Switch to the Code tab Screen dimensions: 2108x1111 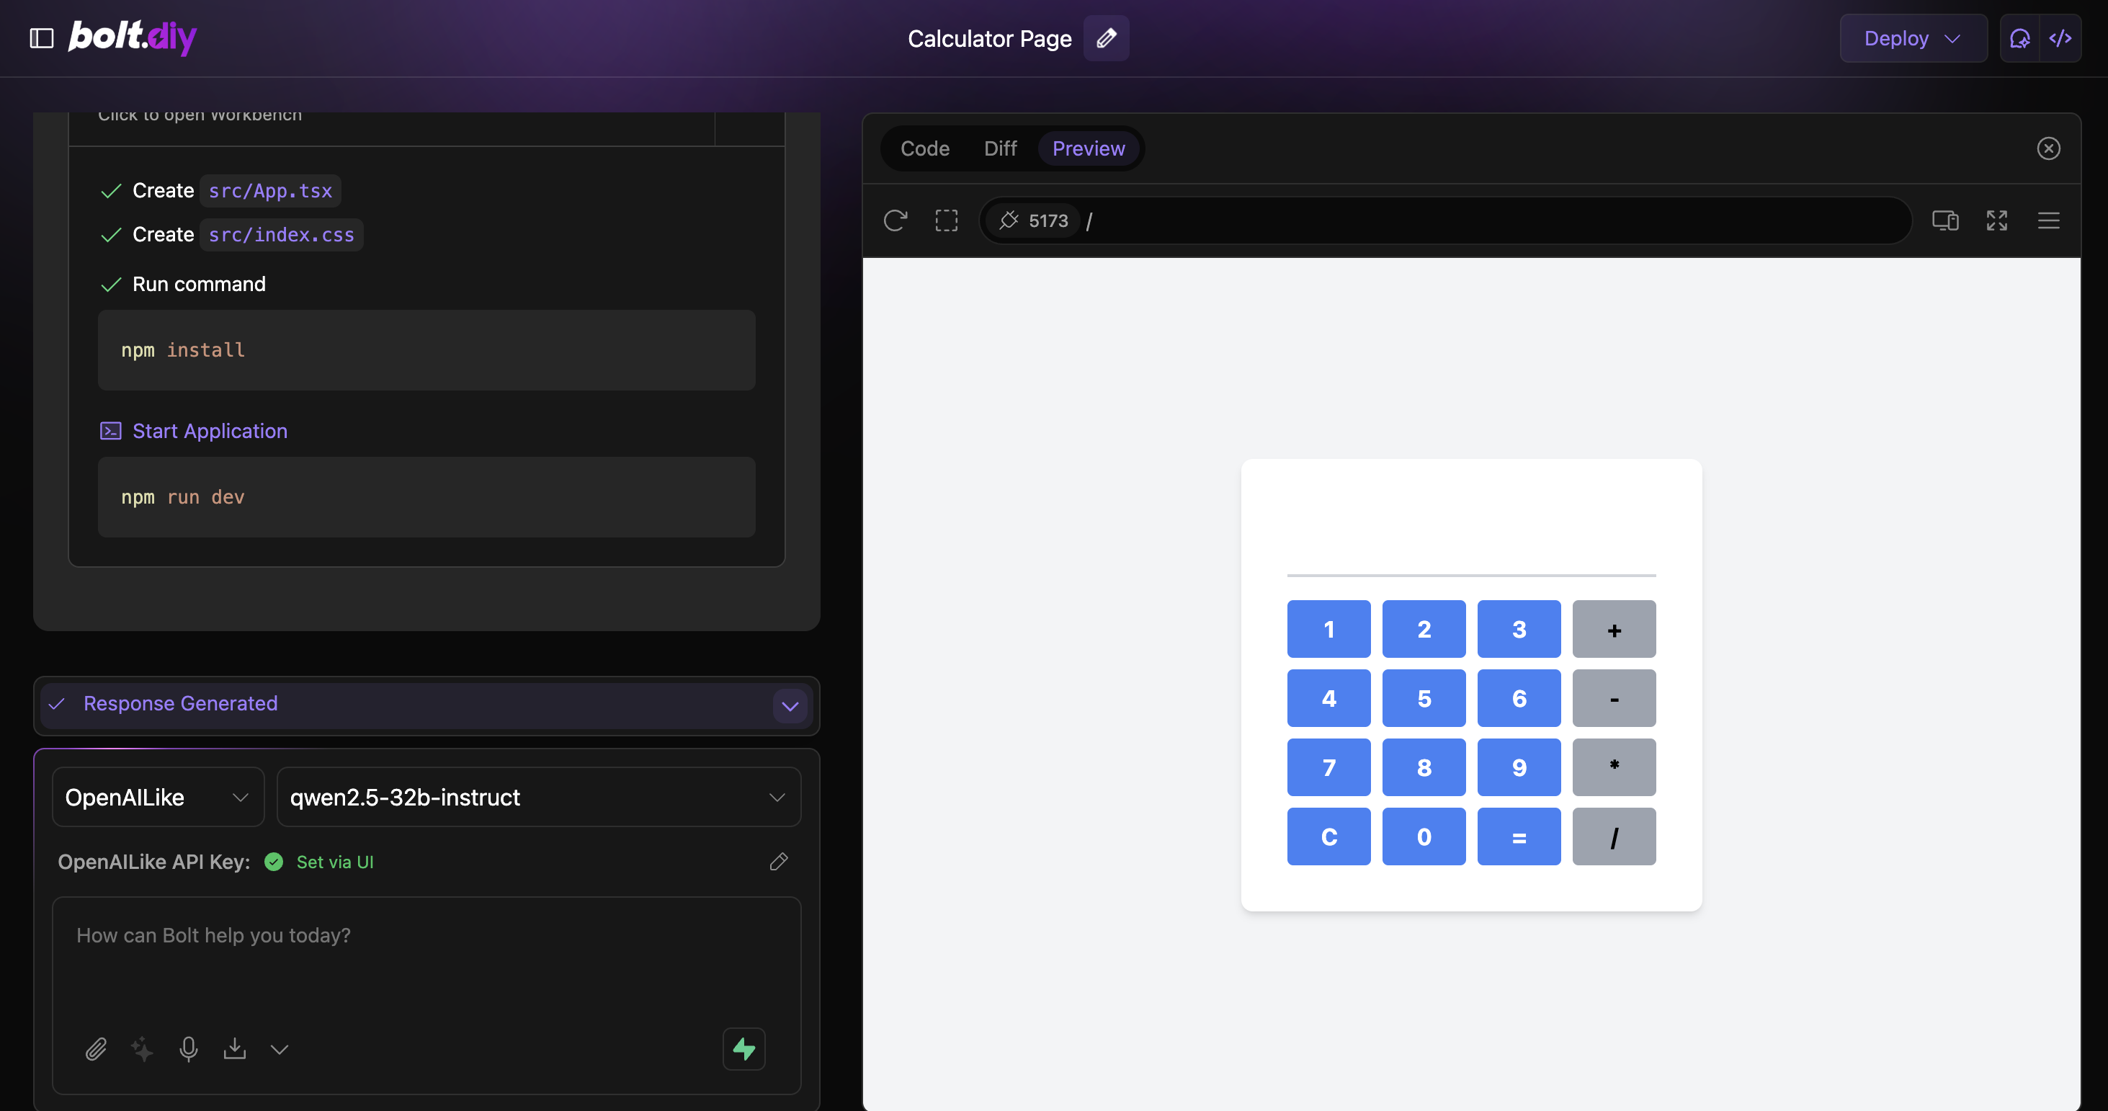pyautogui.click(x=925, y=148)
